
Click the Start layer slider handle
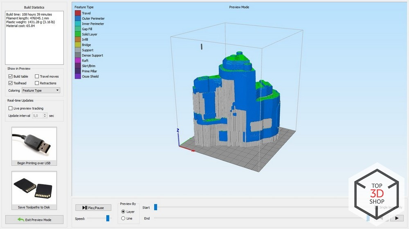click(156, 207)
